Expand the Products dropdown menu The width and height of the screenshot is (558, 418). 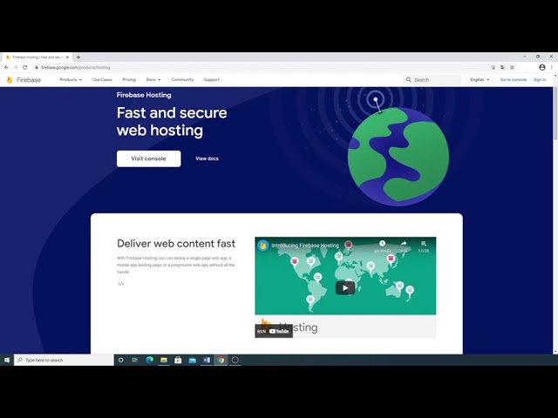click(x=71, y=79)
